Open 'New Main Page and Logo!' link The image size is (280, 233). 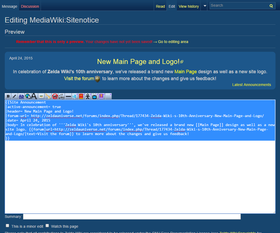138,62
